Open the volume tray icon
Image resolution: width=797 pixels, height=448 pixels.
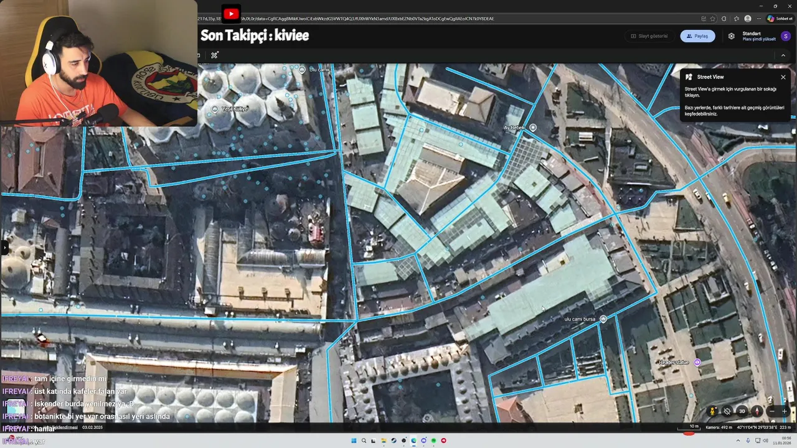[765, 441]
